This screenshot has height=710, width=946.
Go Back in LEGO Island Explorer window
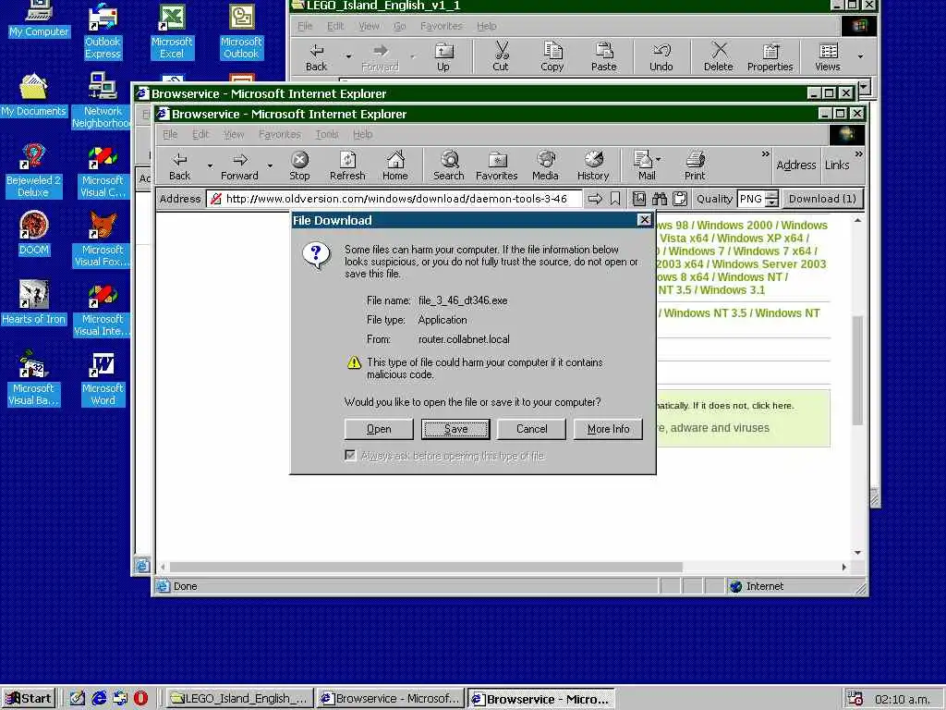pyautogui.click(x=316, y=56)
